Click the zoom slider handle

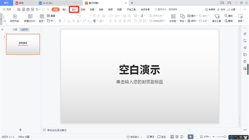point(225,137)
